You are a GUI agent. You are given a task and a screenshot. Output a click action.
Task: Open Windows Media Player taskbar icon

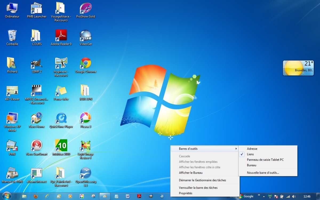[70, 196]
